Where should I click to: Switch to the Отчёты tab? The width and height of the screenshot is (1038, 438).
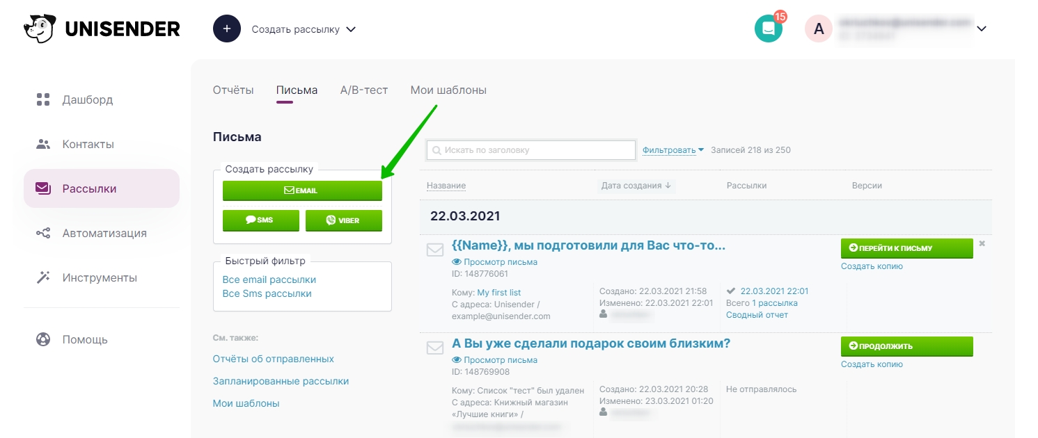233,90
